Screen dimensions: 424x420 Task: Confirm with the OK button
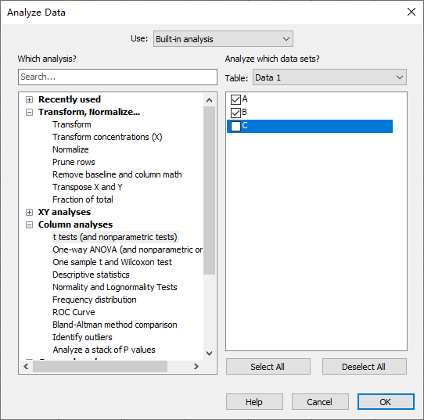click(x=386, y=402)
